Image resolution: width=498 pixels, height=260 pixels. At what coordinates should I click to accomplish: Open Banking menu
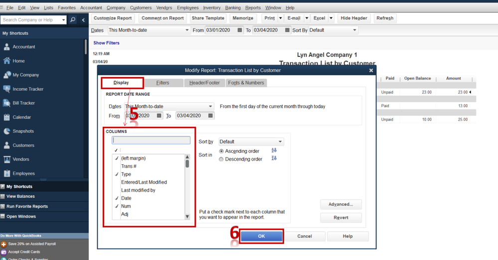(233, 7)
